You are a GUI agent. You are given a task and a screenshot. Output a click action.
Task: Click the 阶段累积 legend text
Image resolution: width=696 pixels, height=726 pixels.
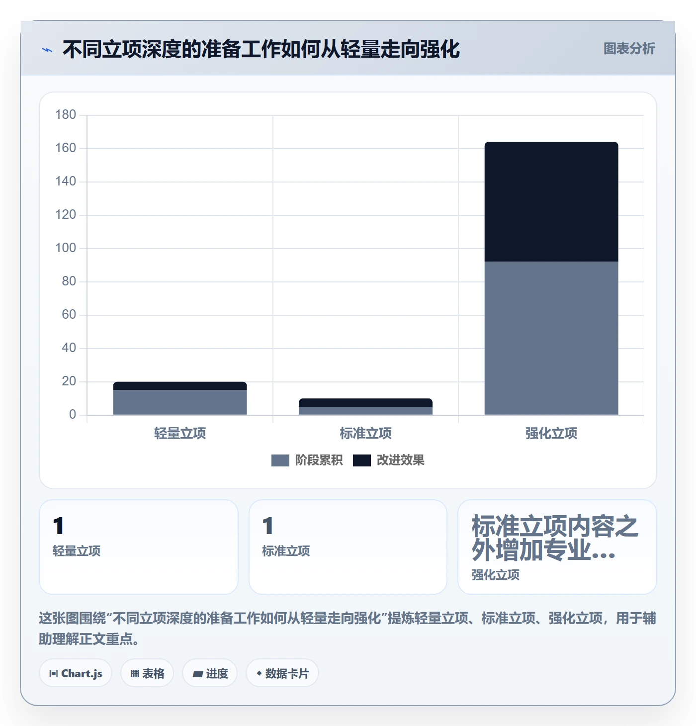point(319,460)
